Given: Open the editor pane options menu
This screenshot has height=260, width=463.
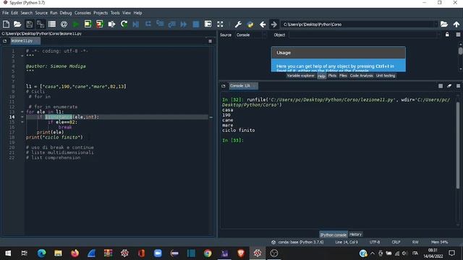Looking at the screenshot, I should point(210,41).
